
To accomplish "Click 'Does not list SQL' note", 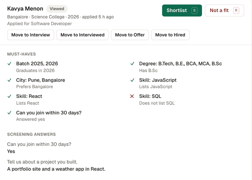I will click(x=157, y=103).
